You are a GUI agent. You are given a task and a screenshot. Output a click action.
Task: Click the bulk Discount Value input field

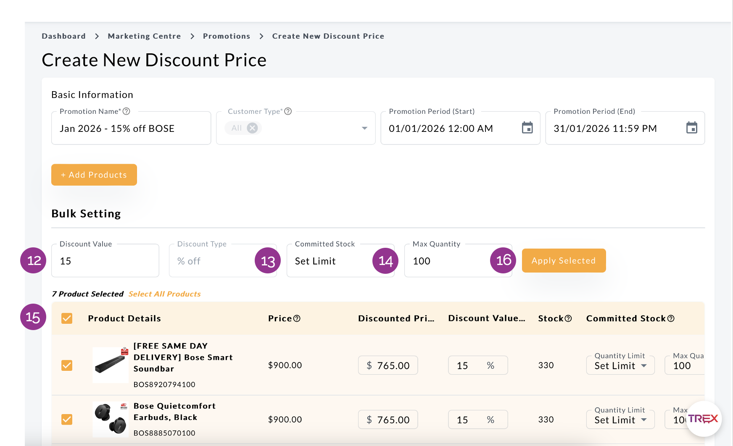coord(105,261)
